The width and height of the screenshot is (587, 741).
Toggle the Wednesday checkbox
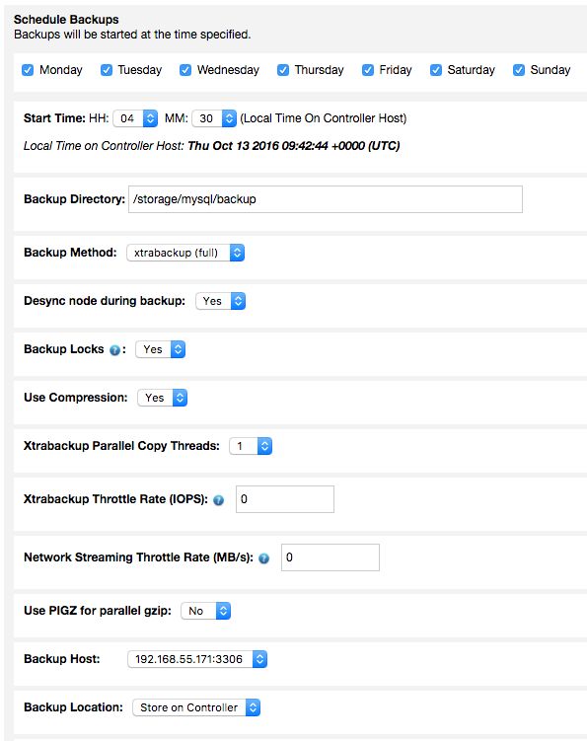click(185, 70)
